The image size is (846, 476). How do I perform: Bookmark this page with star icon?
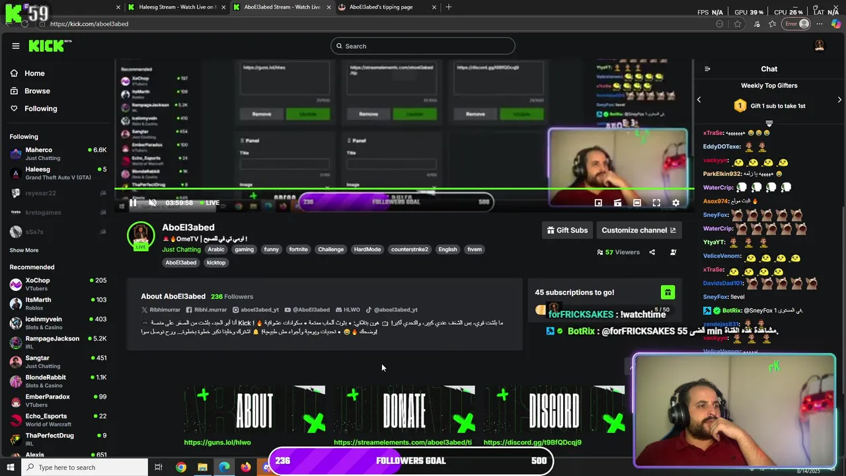(738, 24)
